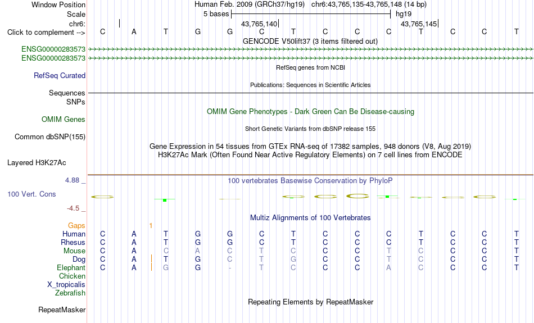Click base A in the complement sequence row
534x323 pixels.
pyautogui.click(x=134, y=31)
